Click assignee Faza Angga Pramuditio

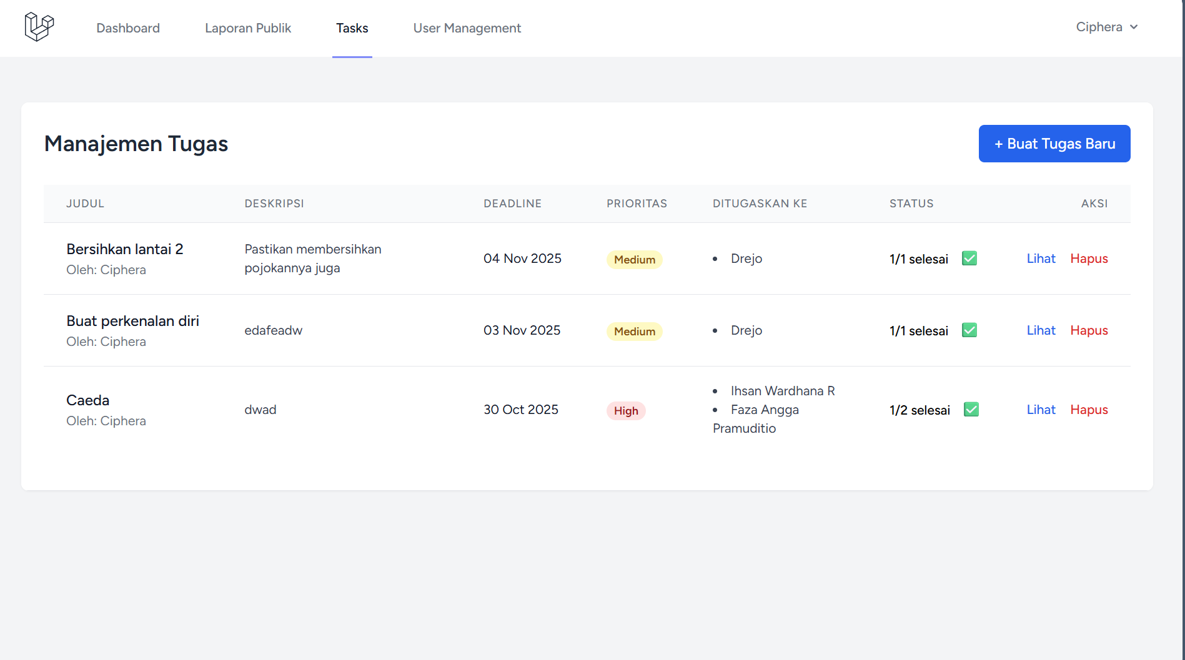pyautogui.click(x=756, y=419)
